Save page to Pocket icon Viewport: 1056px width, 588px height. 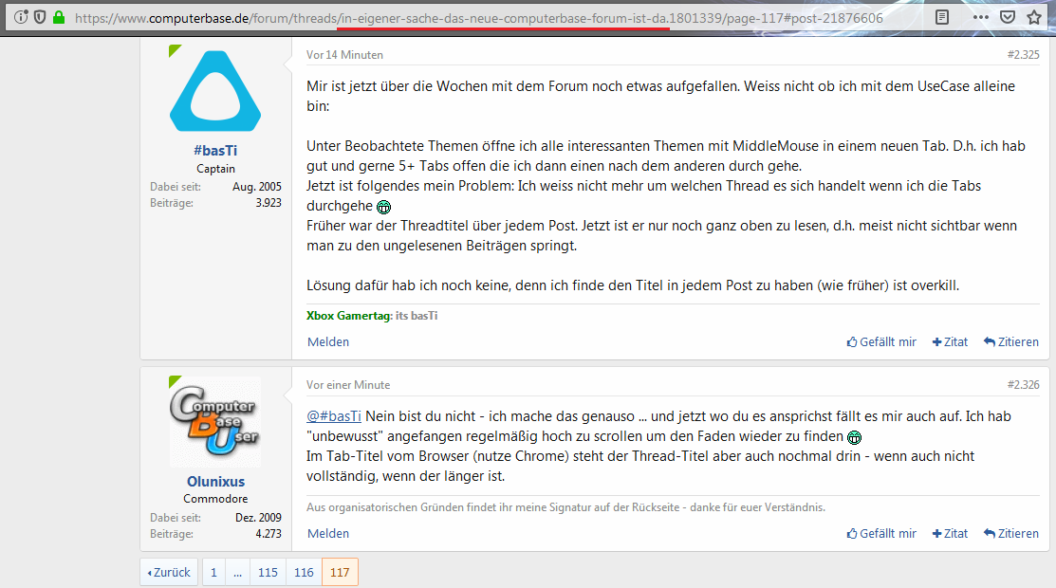tap(1008, 17)
